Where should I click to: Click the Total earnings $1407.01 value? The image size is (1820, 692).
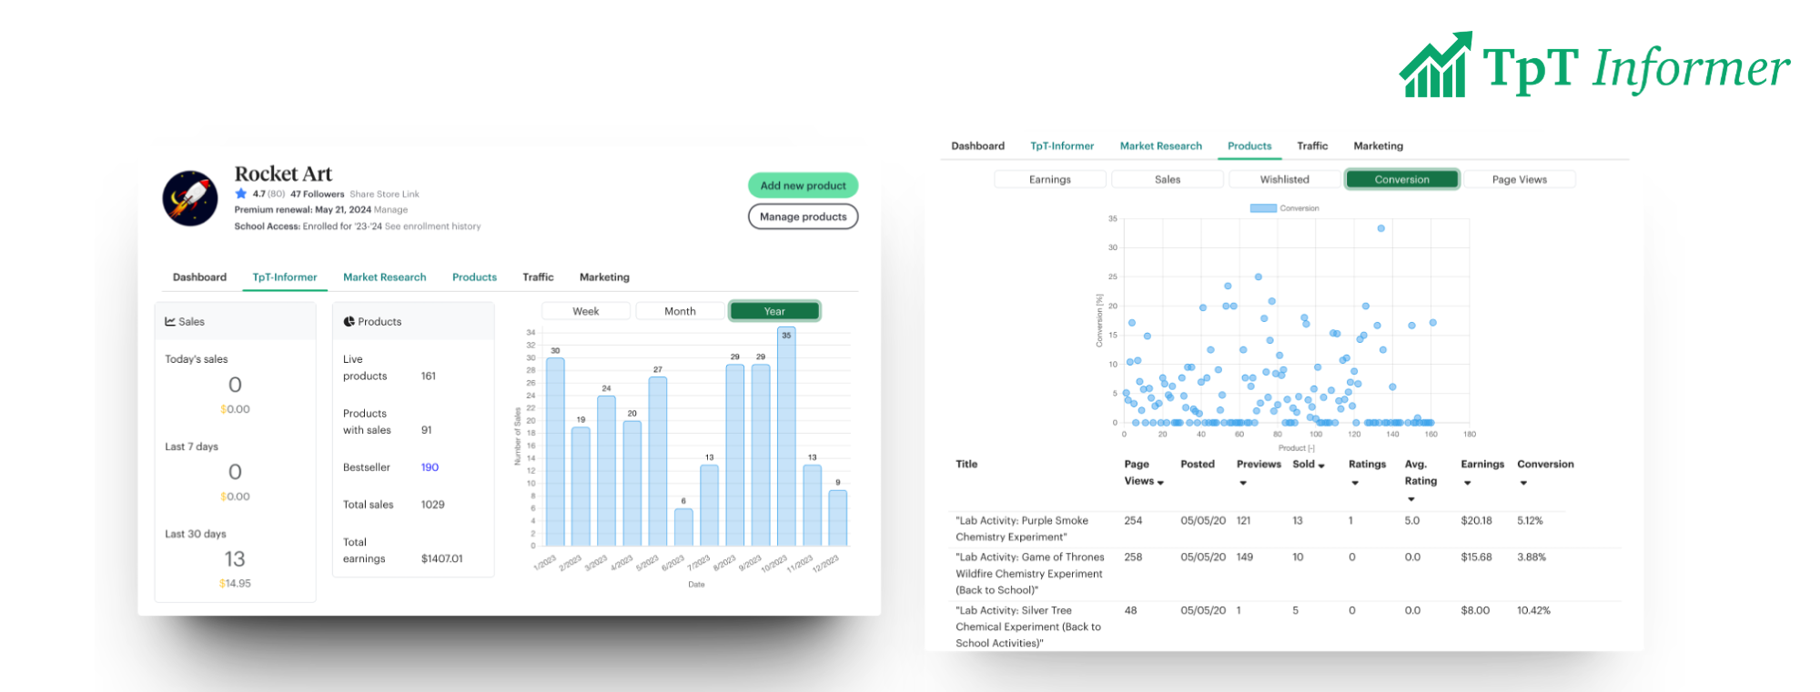click(441, 558)
